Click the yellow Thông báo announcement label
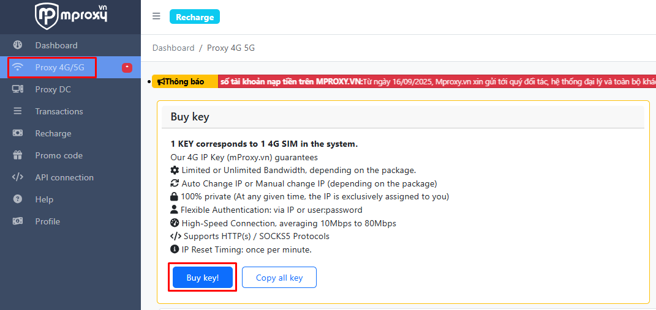The width and height of the screenshot is (656, 310). [184, 81]
